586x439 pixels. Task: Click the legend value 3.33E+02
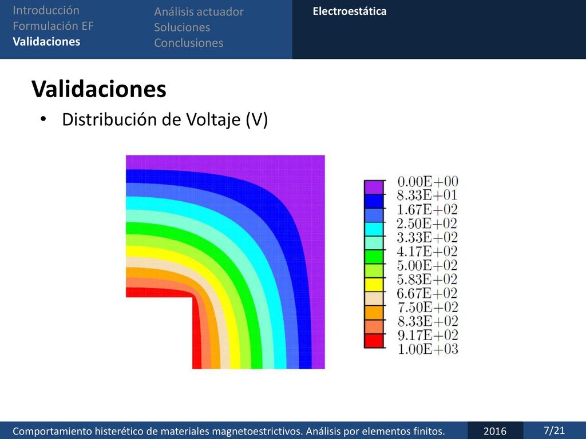[x=427, y=237]
